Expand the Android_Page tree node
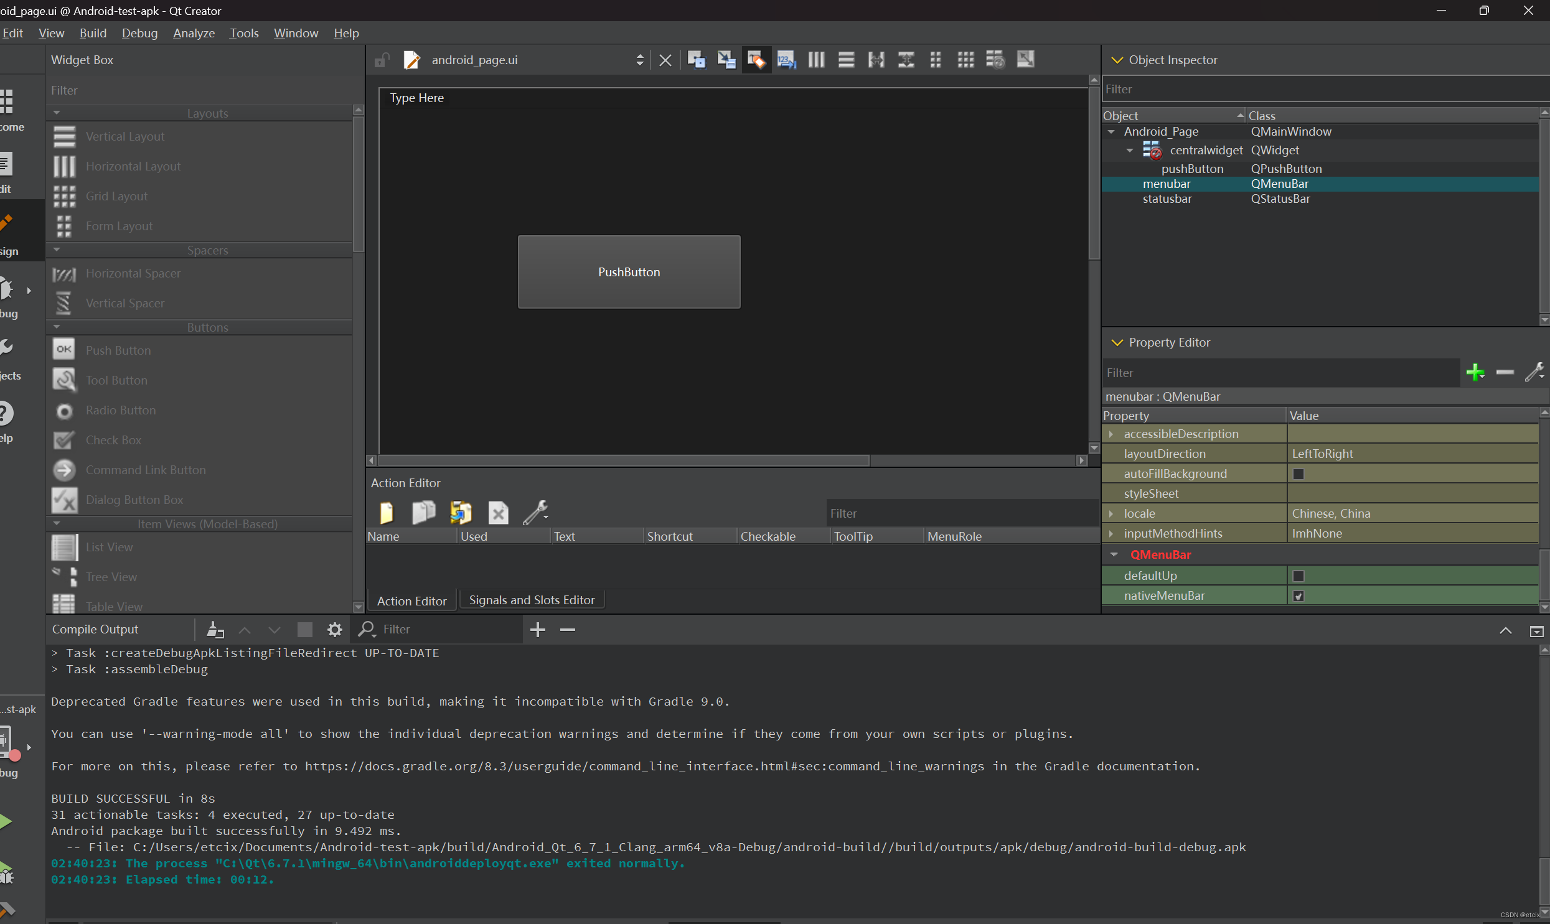The width and height of the screenshot is (1550, 924). [x=1113, y=131]
